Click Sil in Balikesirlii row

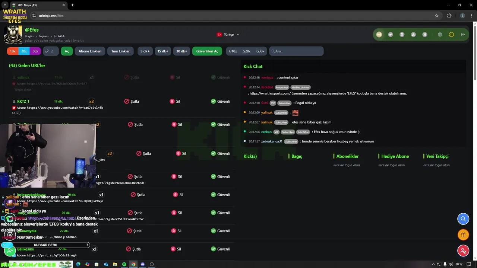pos(176,249)
